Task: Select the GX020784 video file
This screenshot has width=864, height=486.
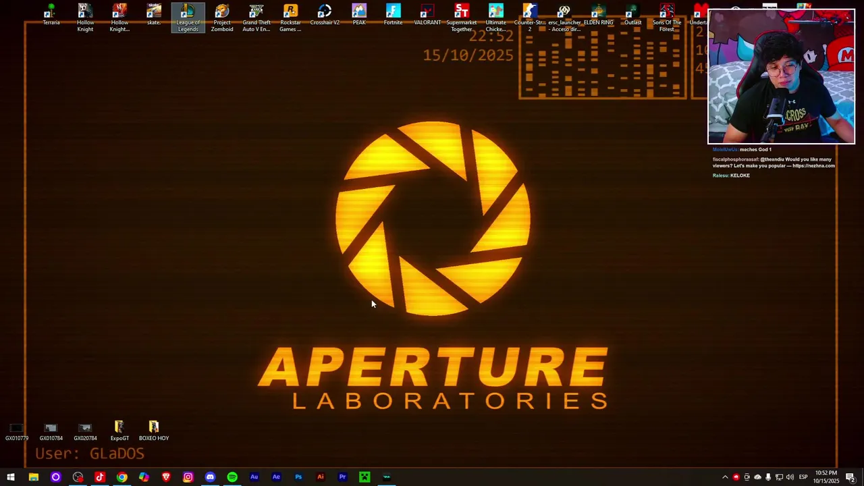Action: pos(85,432)
